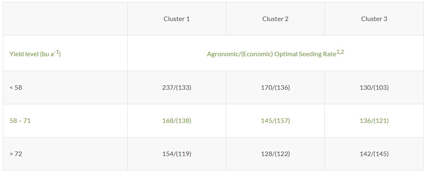This screenshot has width=425, height=171.
Task: Click the cell showing 128/(122)
Action: pos(275,154)
